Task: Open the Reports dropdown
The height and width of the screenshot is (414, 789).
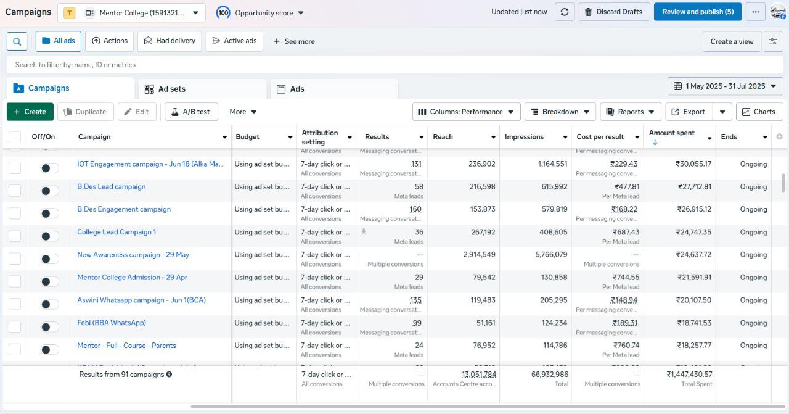Action: point(630,112)
